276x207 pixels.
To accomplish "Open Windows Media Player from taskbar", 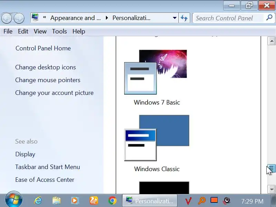I will (75, 200).
